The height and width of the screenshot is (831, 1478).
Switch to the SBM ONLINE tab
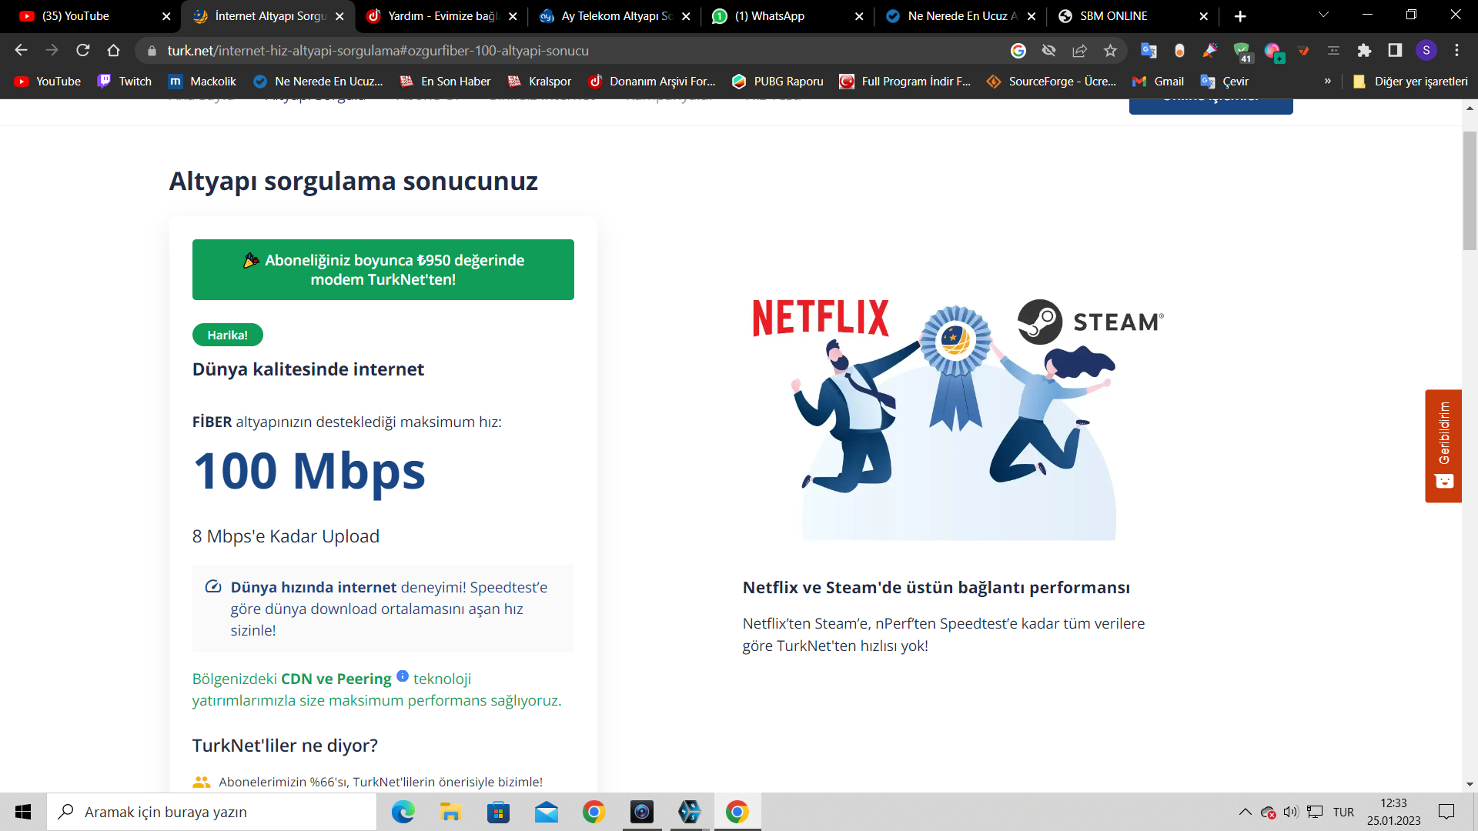pyautogui.click(x=1113, y=16)
